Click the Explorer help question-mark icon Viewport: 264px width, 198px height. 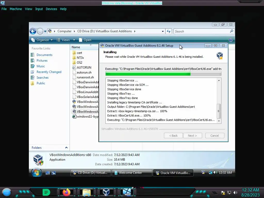pyautogui.click(x=231, y=40)
